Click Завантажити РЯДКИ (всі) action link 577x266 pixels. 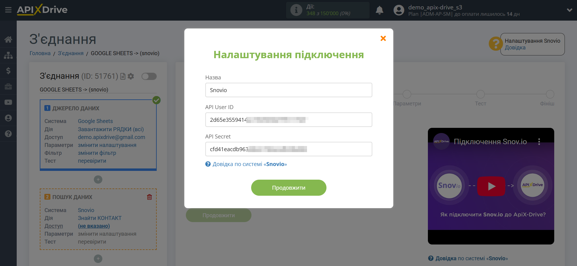coord(111,129)
